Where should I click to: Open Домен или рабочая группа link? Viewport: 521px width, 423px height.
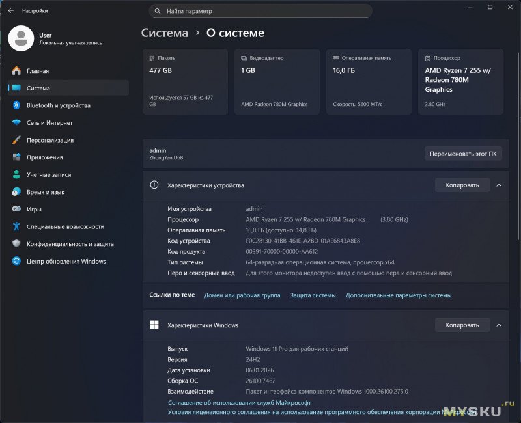click(242, 295)
